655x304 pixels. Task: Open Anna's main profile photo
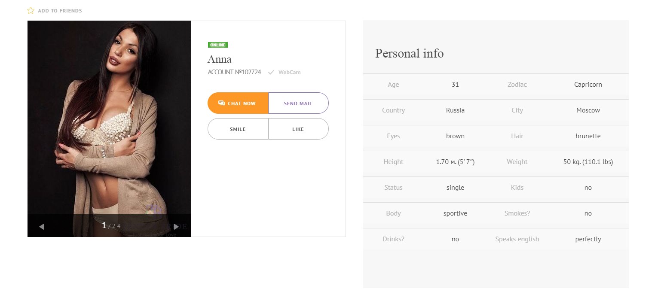109,117
